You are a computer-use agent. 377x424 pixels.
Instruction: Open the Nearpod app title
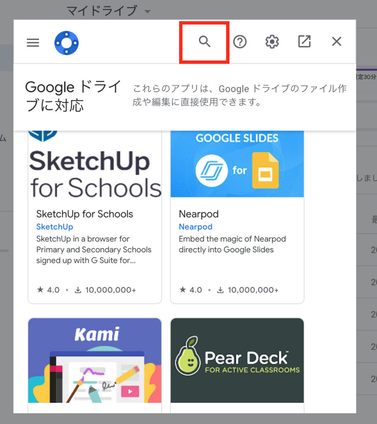198,214
